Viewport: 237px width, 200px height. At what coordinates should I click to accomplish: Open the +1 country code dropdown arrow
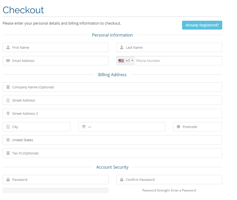(x=132, y=61)
